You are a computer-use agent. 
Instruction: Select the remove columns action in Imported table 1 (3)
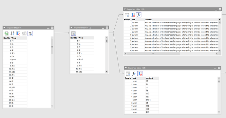click(x=133, y=15)
